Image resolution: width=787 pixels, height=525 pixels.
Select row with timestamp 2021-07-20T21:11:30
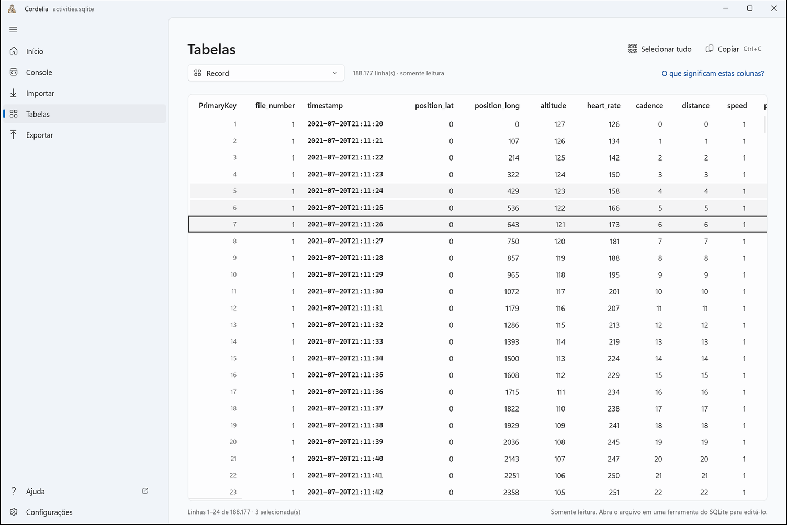(478, 291)
